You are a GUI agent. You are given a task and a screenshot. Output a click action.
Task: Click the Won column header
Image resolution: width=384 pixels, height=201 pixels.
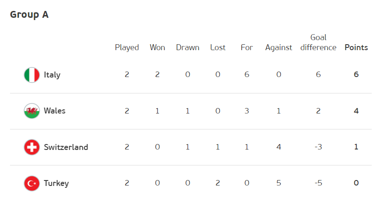click(x=157, y=47)
